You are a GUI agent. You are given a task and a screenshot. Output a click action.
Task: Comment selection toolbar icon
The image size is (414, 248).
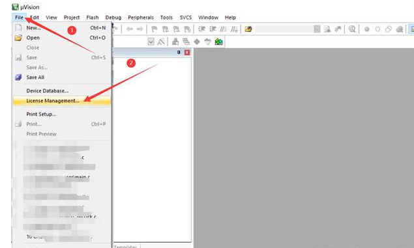(224, 29)
